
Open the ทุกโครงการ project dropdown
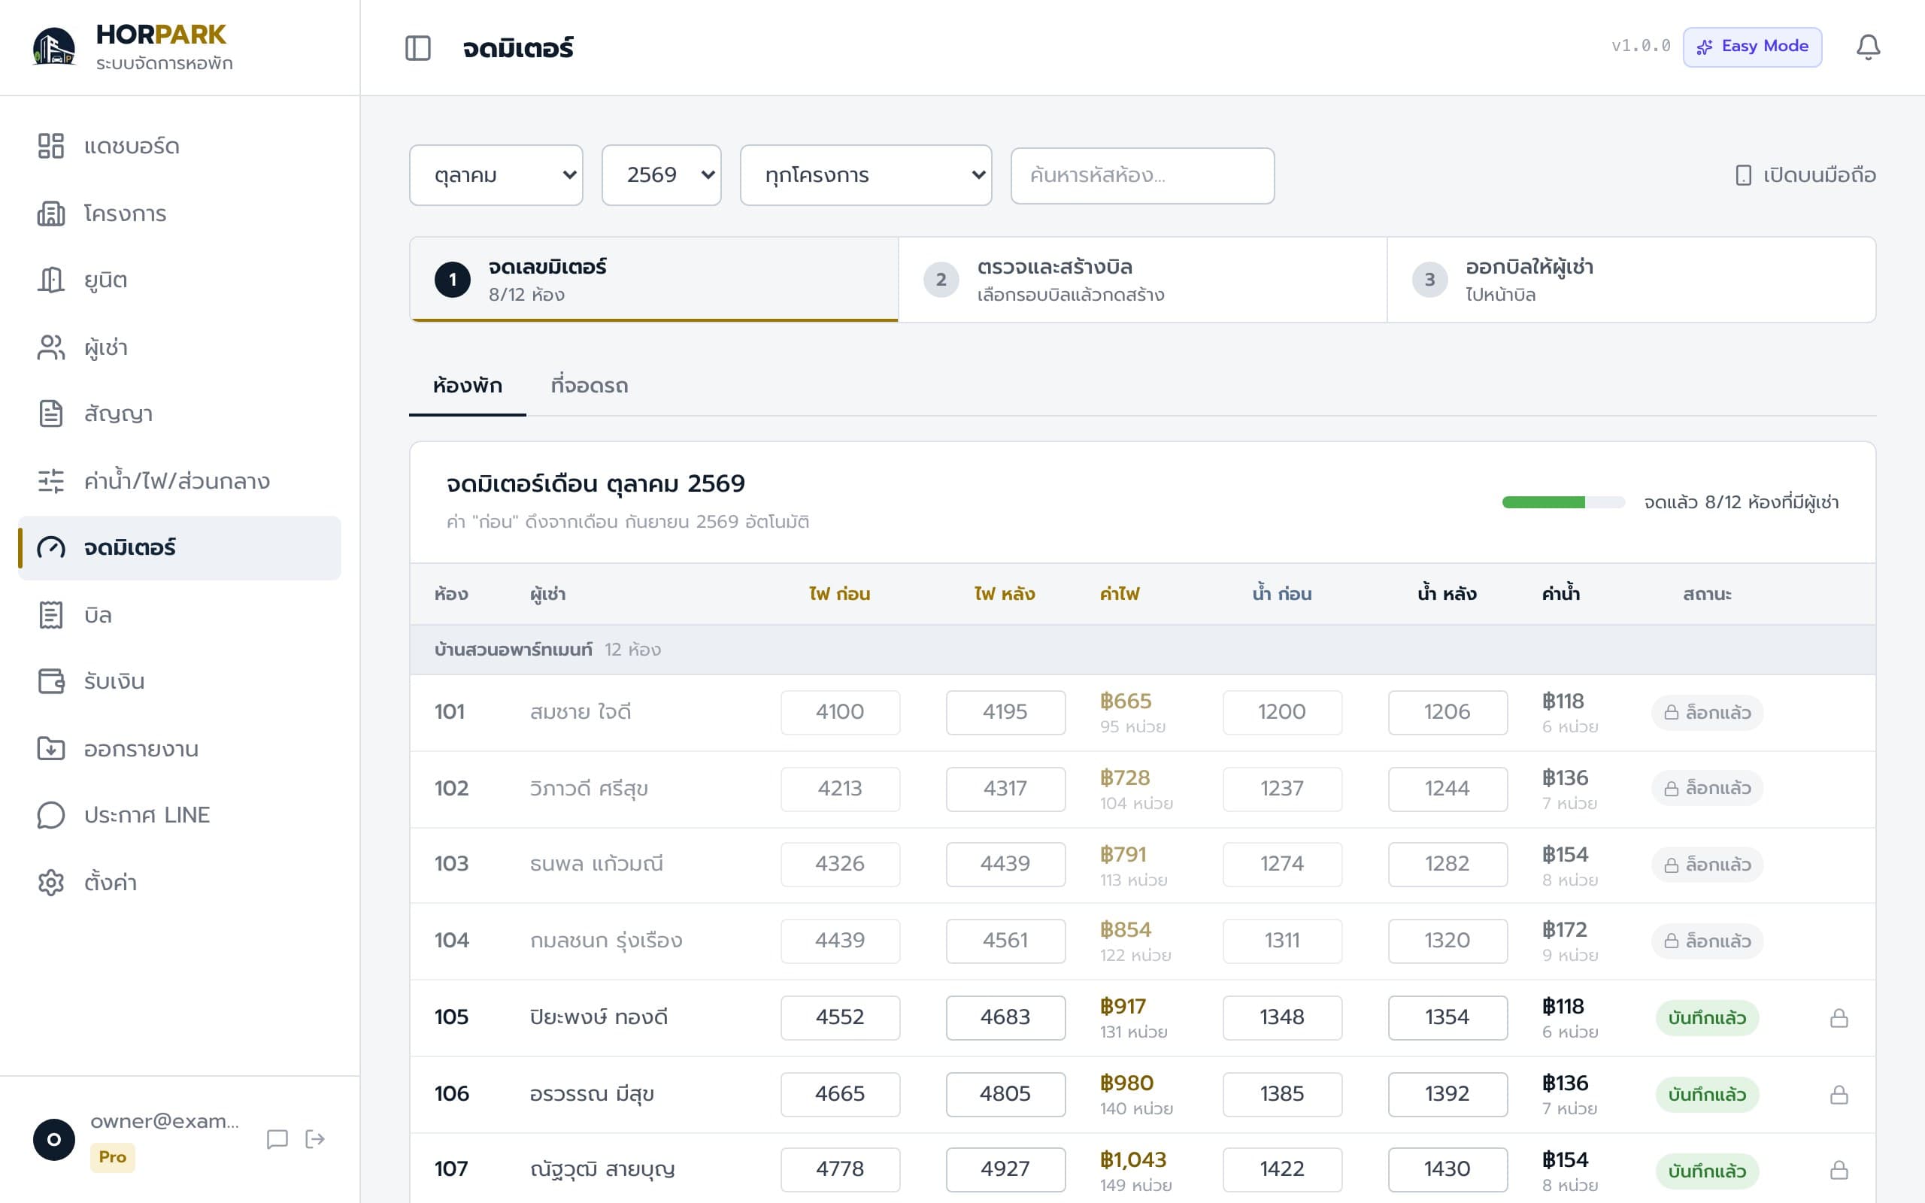(865, 175)
